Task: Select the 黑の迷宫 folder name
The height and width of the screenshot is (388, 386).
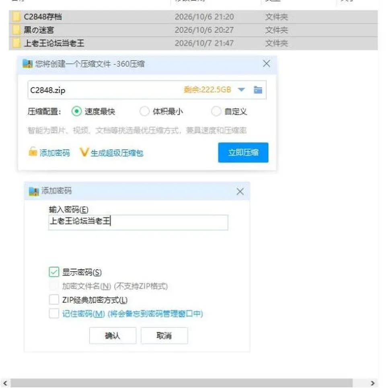Action: 39,30
